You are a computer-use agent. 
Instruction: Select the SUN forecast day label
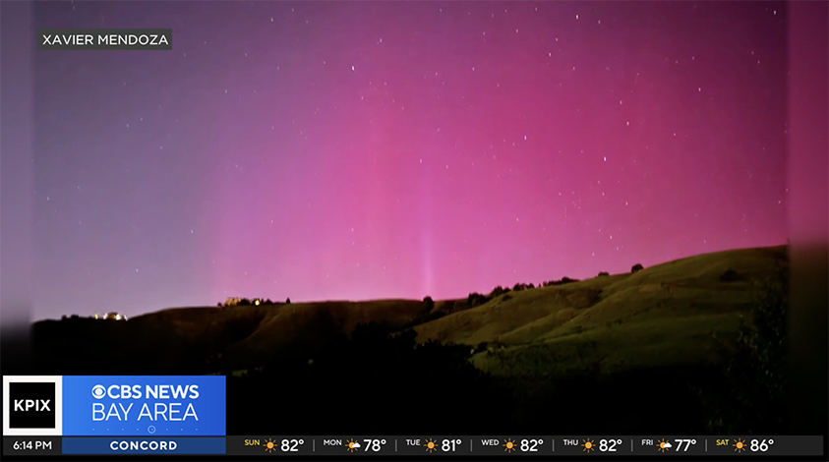[252, 443]
